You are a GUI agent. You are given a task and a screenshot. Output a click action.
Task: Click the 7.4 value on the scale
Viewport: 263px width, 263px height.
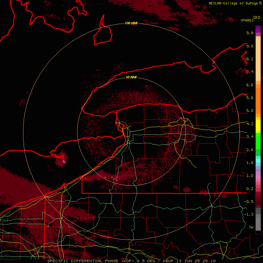pyautogui.click(x=250, y=72)
